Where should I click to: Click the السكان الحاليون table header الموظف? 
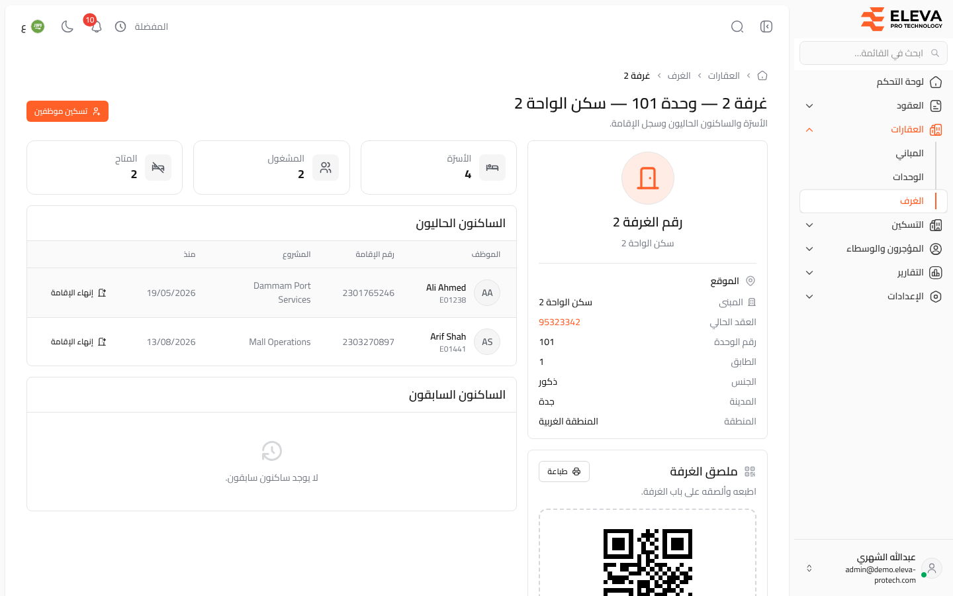486,254
